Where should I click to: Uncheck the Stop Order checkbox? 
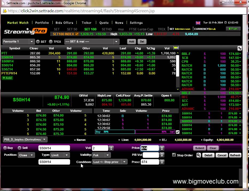tap(174, 155)
